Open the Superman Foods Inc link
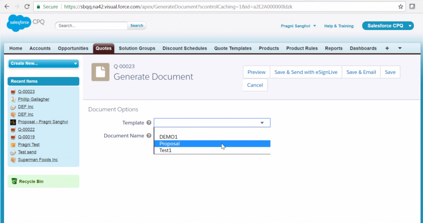The height and width of the screenshot is (223, 423). [x=38, y=160]
